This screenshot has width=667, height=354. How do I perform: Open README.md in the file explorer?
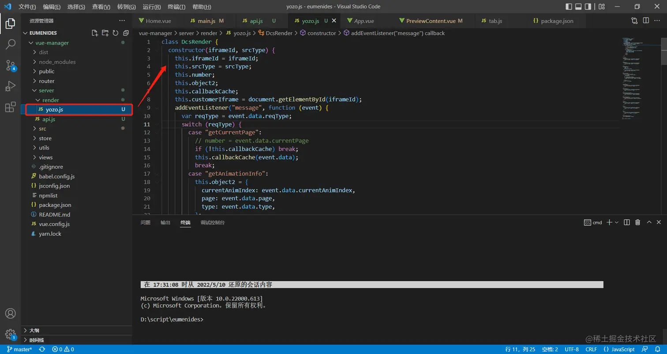[54, 214]
